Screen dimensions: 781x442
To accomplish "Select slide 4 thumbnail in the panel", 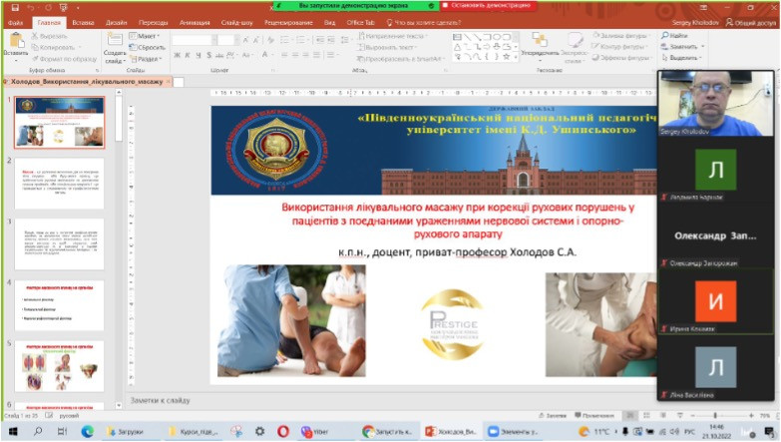I will point(59,305).
